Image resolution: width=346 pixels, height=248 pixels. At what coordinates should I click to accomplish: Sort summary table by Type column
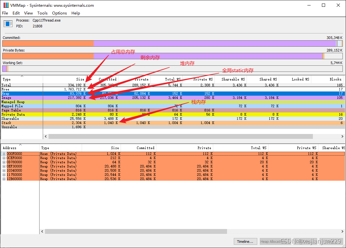tap(22, 79)
